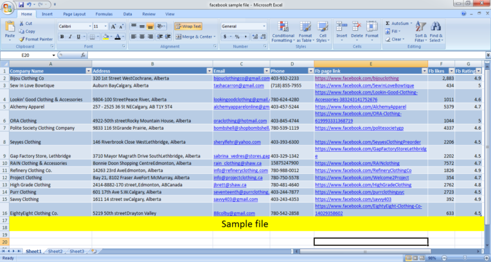Align text right
Screen dimensions: 491x262
click(150, 37)
